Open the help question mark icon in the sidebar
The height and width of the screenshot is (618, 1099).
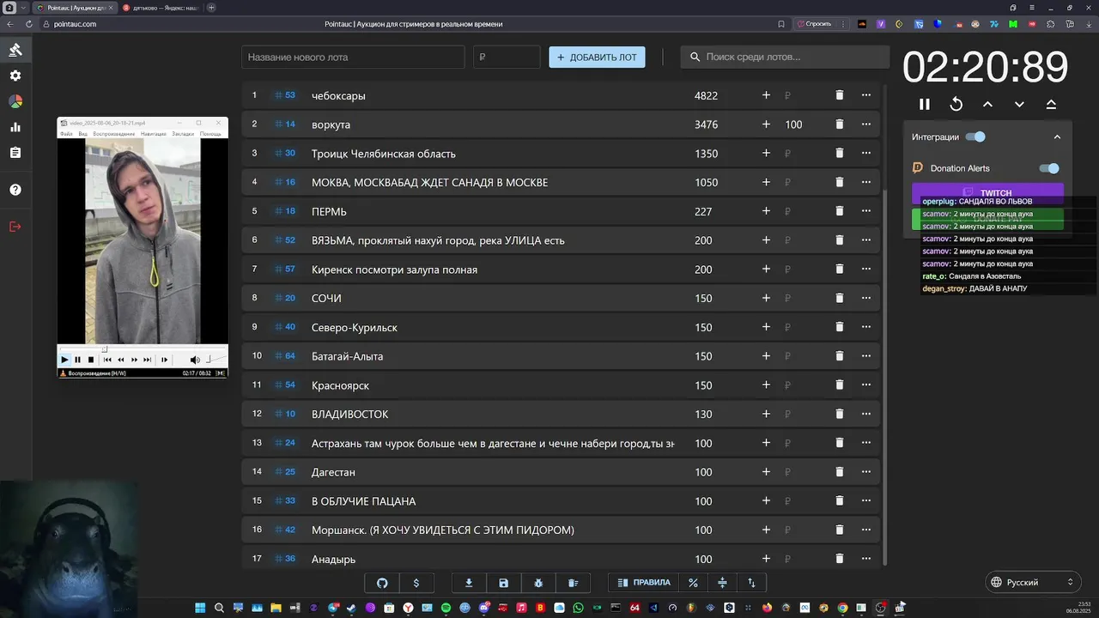click(15, 190)
